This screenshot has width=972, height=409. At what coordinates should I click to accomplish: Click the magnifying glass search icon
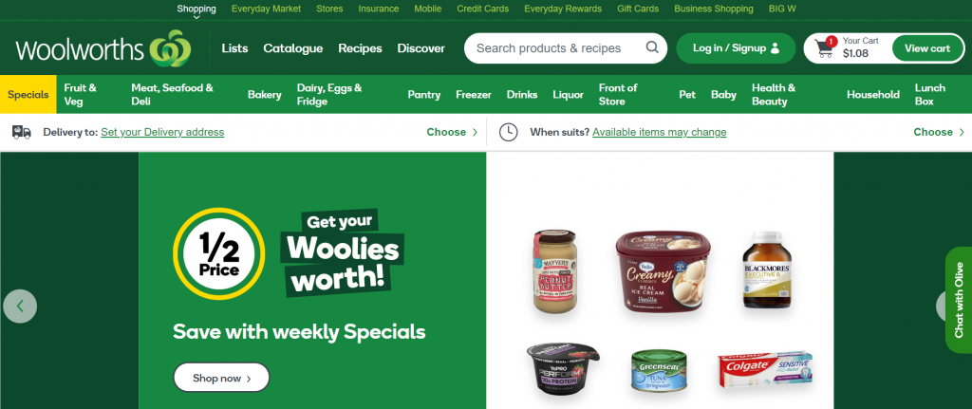coord(652,47)
